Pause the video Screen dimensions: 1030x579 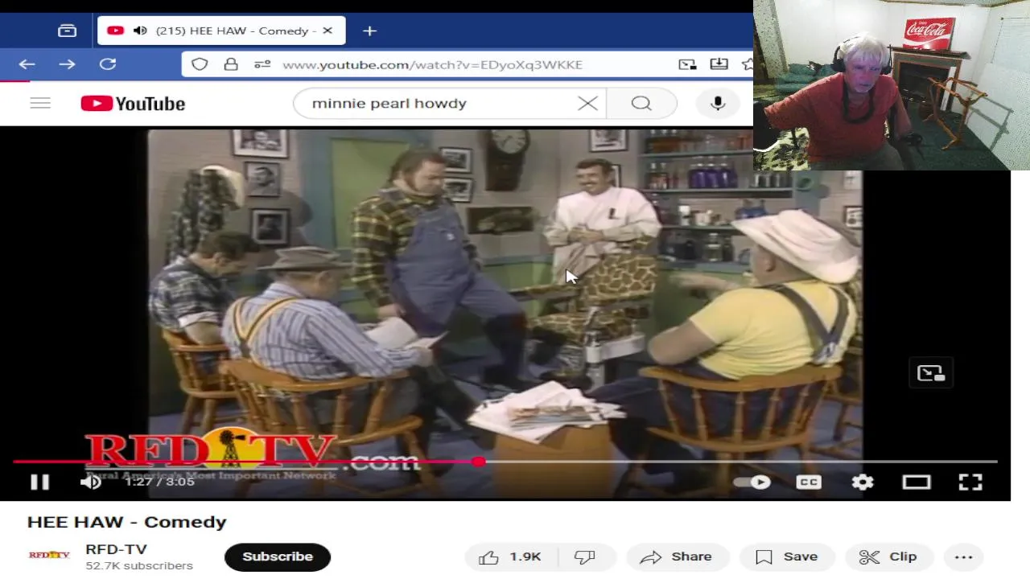[39, 482]
